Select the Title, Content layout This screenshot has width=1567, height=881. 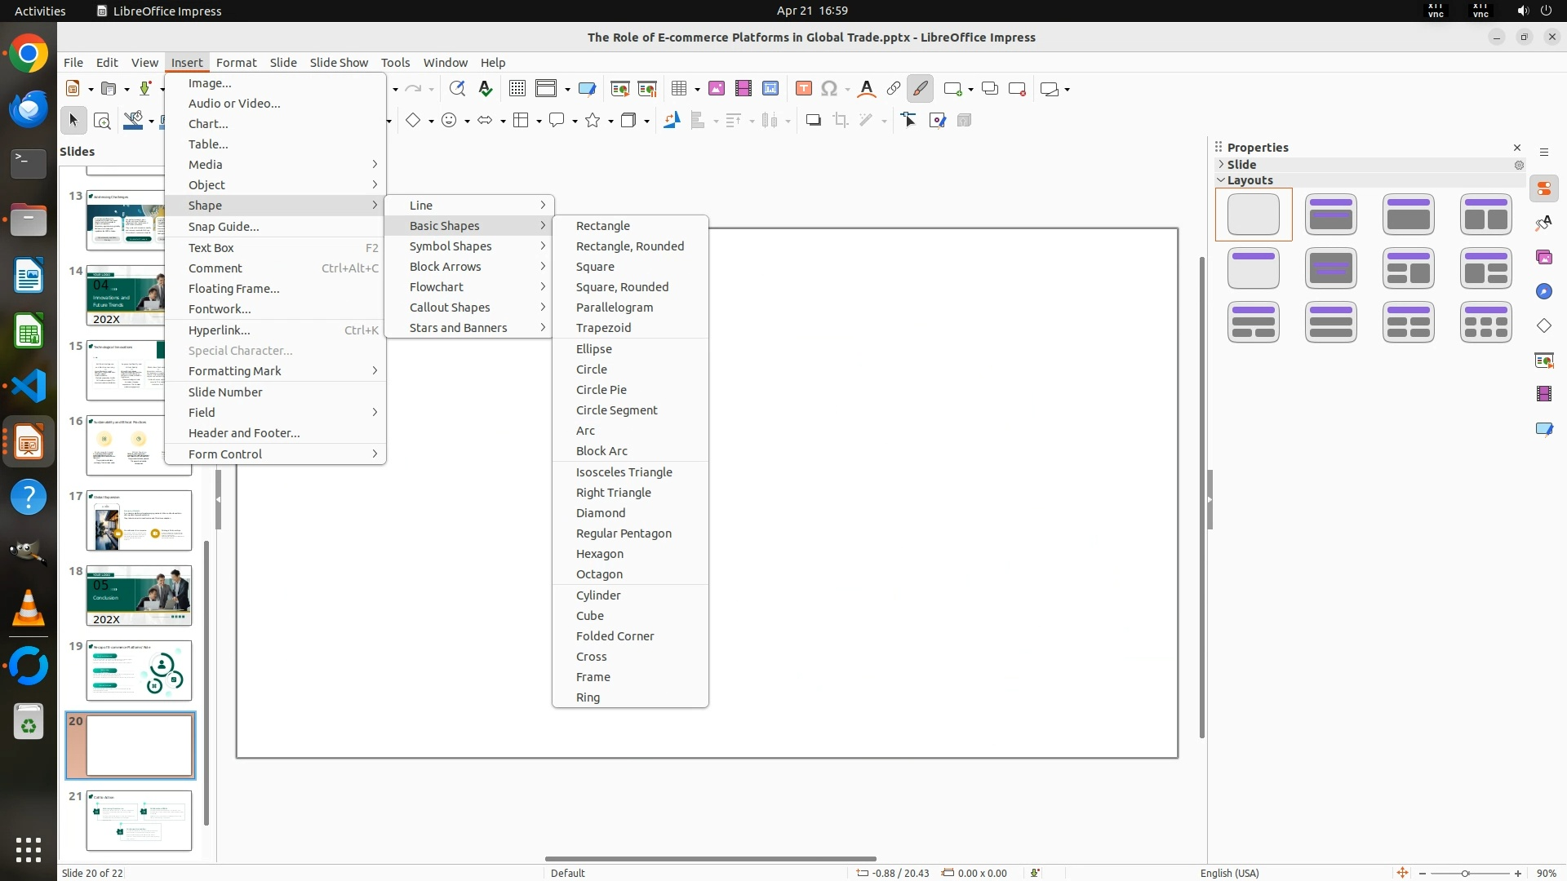pos(1408,215)
